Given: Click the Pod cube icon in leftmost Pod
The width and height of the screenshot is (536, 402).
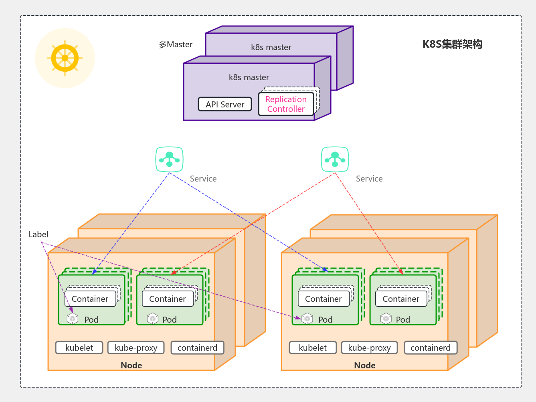Looking at the screenshot, I should [x=73, y=318].
